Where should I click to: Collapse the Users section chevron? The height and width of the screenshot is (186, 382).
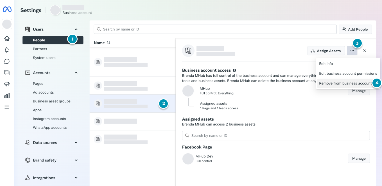(76, 29)
